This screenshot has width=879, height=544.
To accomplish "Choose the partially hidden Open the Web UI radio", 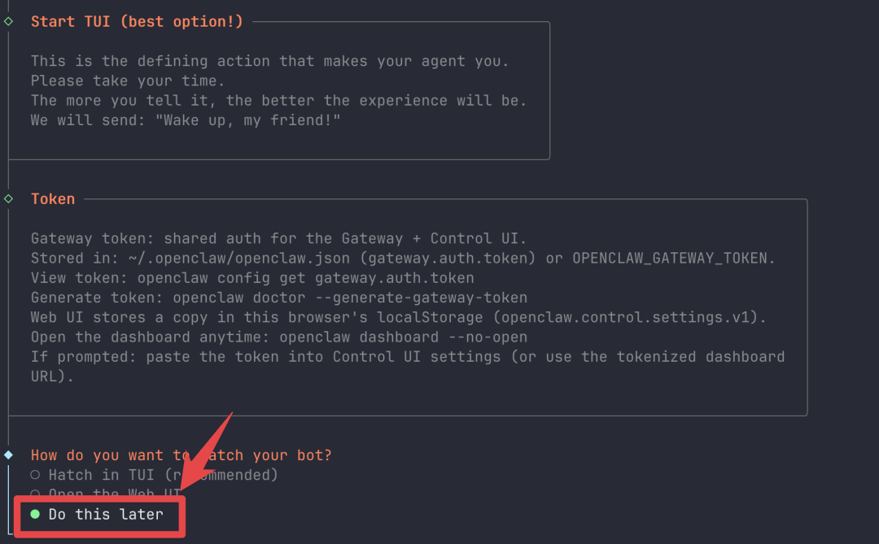I will coord(35,494).
